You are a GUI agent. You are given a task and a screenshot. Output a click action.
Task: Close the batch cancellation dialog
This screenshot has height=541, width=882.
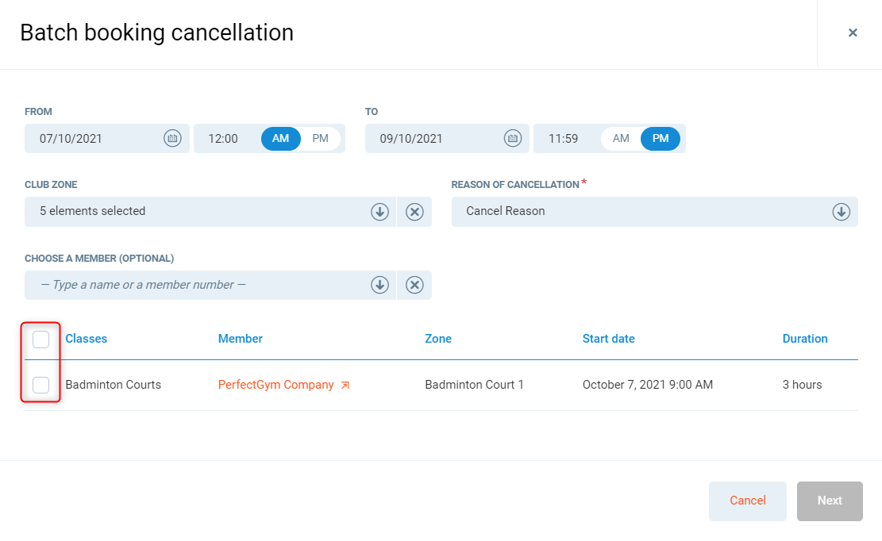853,33
